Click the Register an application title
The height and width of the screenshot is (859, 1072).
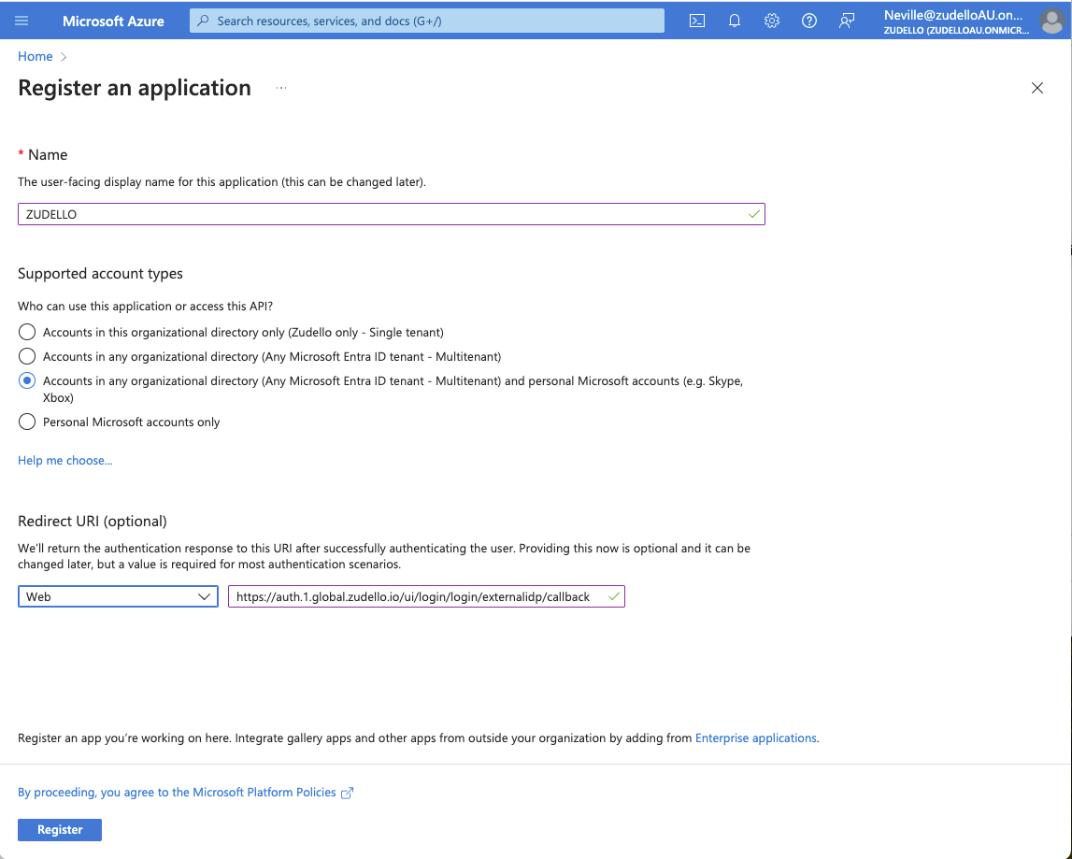tap(135, 88)
